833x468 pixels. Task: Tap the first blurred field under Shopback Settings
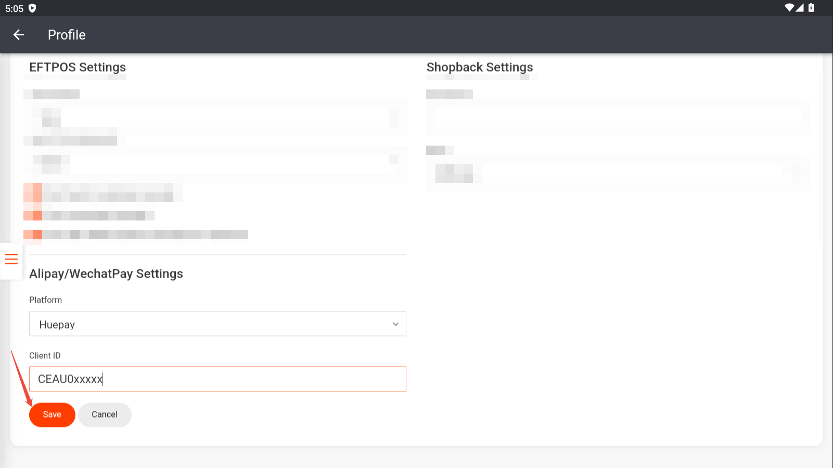coord(618,118)
